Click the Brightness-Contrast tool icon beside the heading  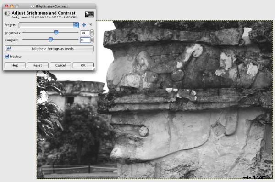click(x=7, y=13)
